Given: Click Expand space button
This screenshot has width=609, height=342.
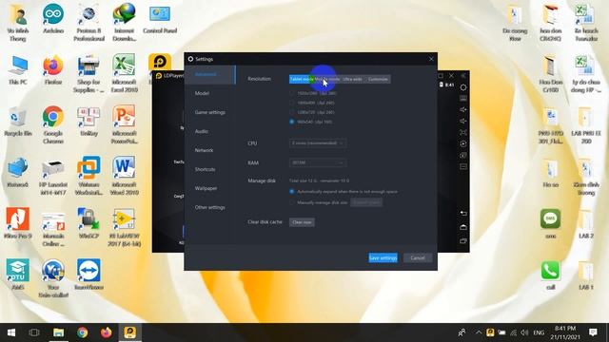Looking at the screenshot, I should point(366,202).
